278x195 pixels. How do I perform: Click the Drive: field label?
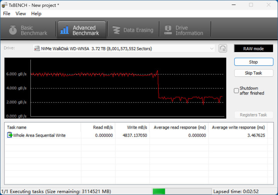(x=9, y=48)
